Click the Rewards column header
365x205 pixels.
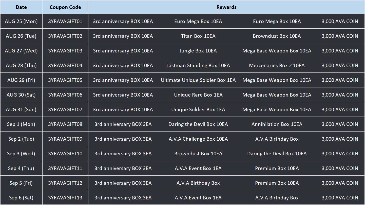coord(226,7)
